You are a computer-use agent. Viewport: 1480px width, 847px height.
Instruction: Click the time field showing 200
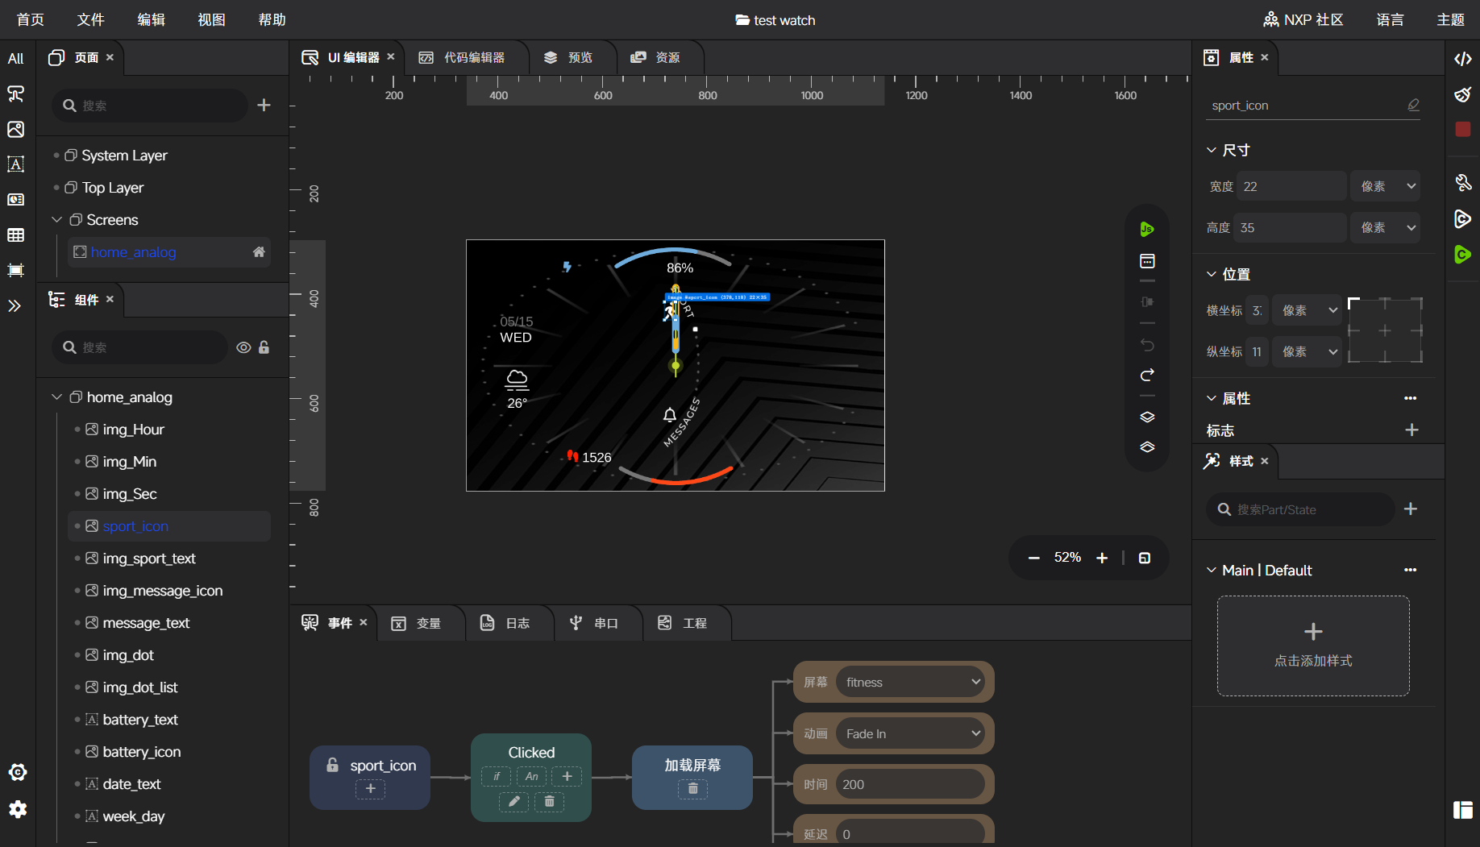[x=911, y=784]
